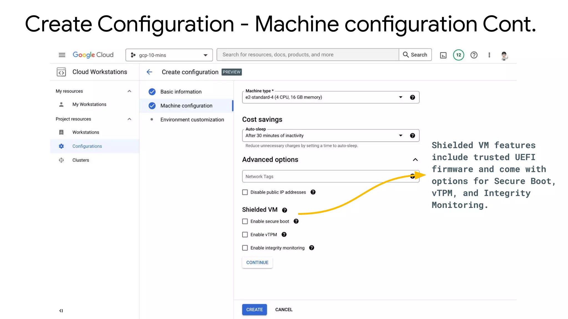Show help for Disable public IP addresses
Image resolution: width=568 pixels, height=319 pixels.
point(313,192)
